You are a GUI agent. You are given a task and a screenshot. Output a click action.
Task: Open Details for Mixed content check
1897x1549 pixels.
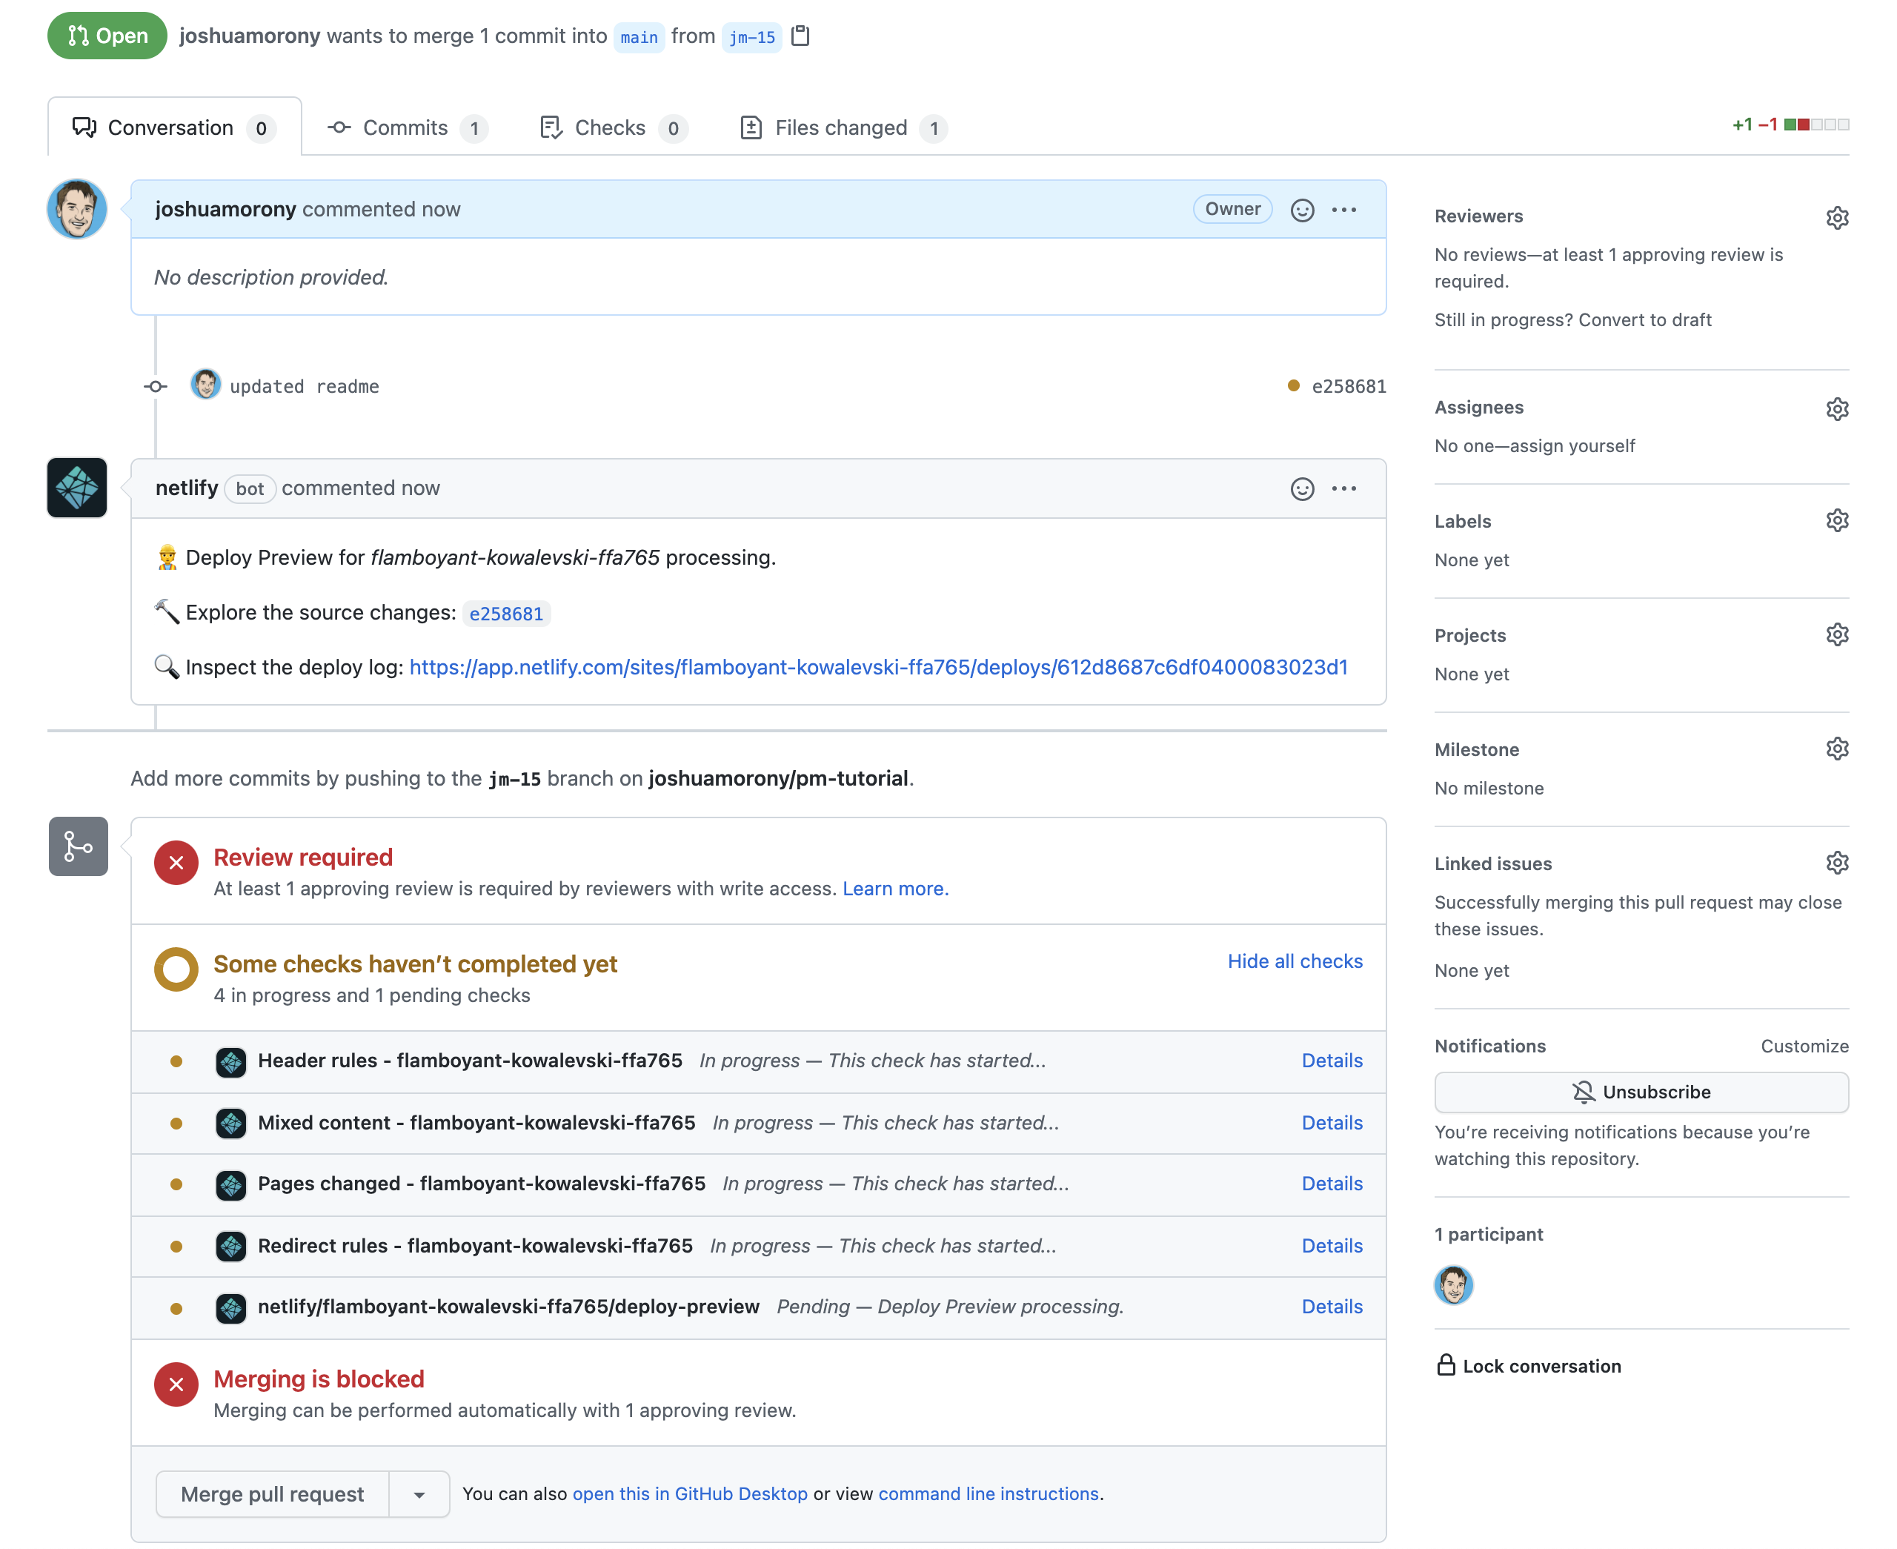1332,1123
